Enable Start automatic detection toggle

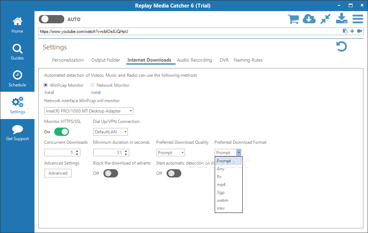[174, 173]
